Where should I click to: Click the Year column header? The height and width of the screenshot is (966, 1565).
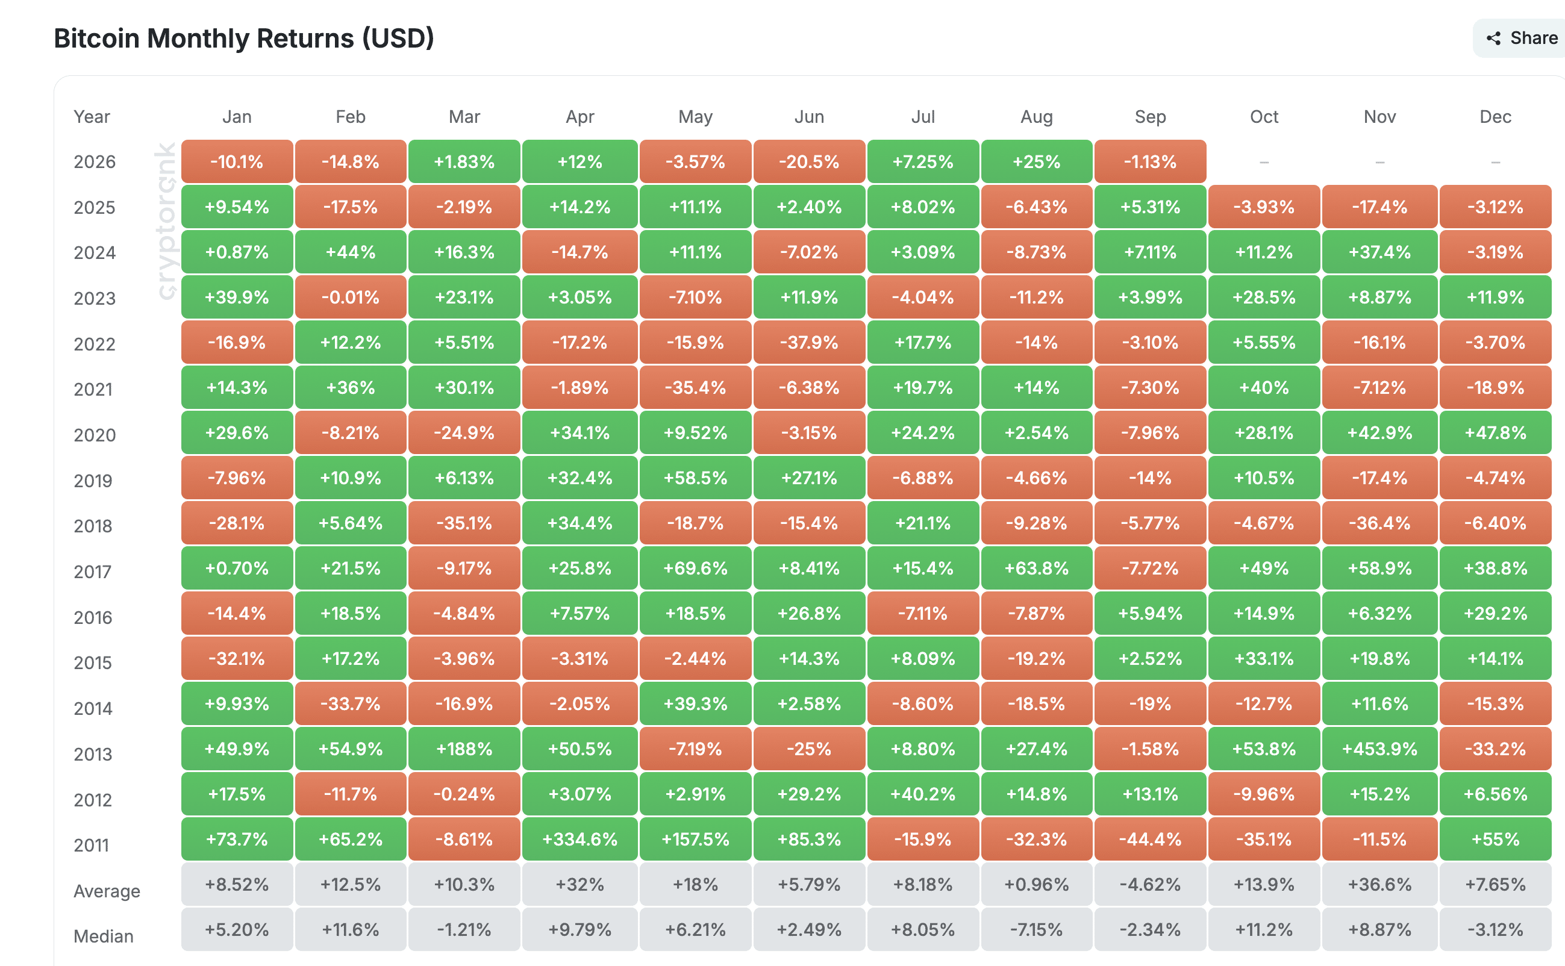92,117
